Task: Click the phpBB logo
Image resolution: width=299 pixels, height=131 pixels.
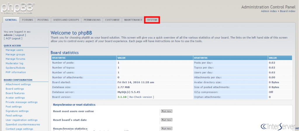Action: click(18, 8)
